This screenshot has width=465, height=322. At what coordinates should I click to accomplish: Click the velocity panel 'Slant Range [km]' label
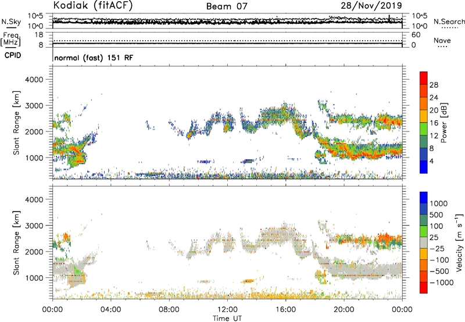[16, 243]
